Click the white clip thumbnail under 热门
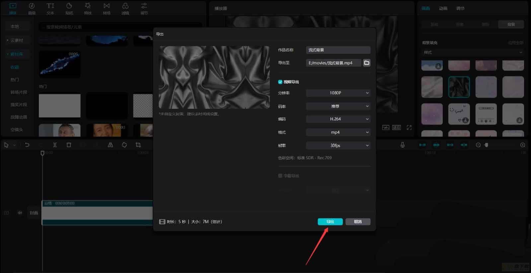The width and height of the screenshot is (531, 273). point(60,106)
